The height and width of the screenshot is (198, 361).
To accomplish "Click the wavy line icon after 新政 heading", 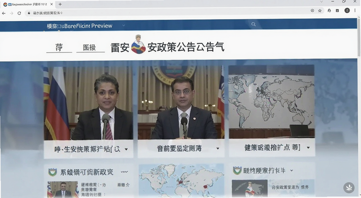I will click(x=125, y=172).
